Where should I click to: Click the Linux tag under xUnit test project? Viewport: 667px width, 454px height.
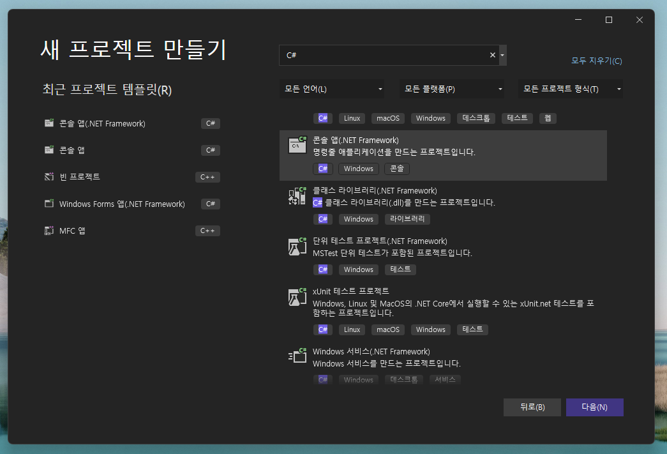pyautogui.click(x=352, y=329)
